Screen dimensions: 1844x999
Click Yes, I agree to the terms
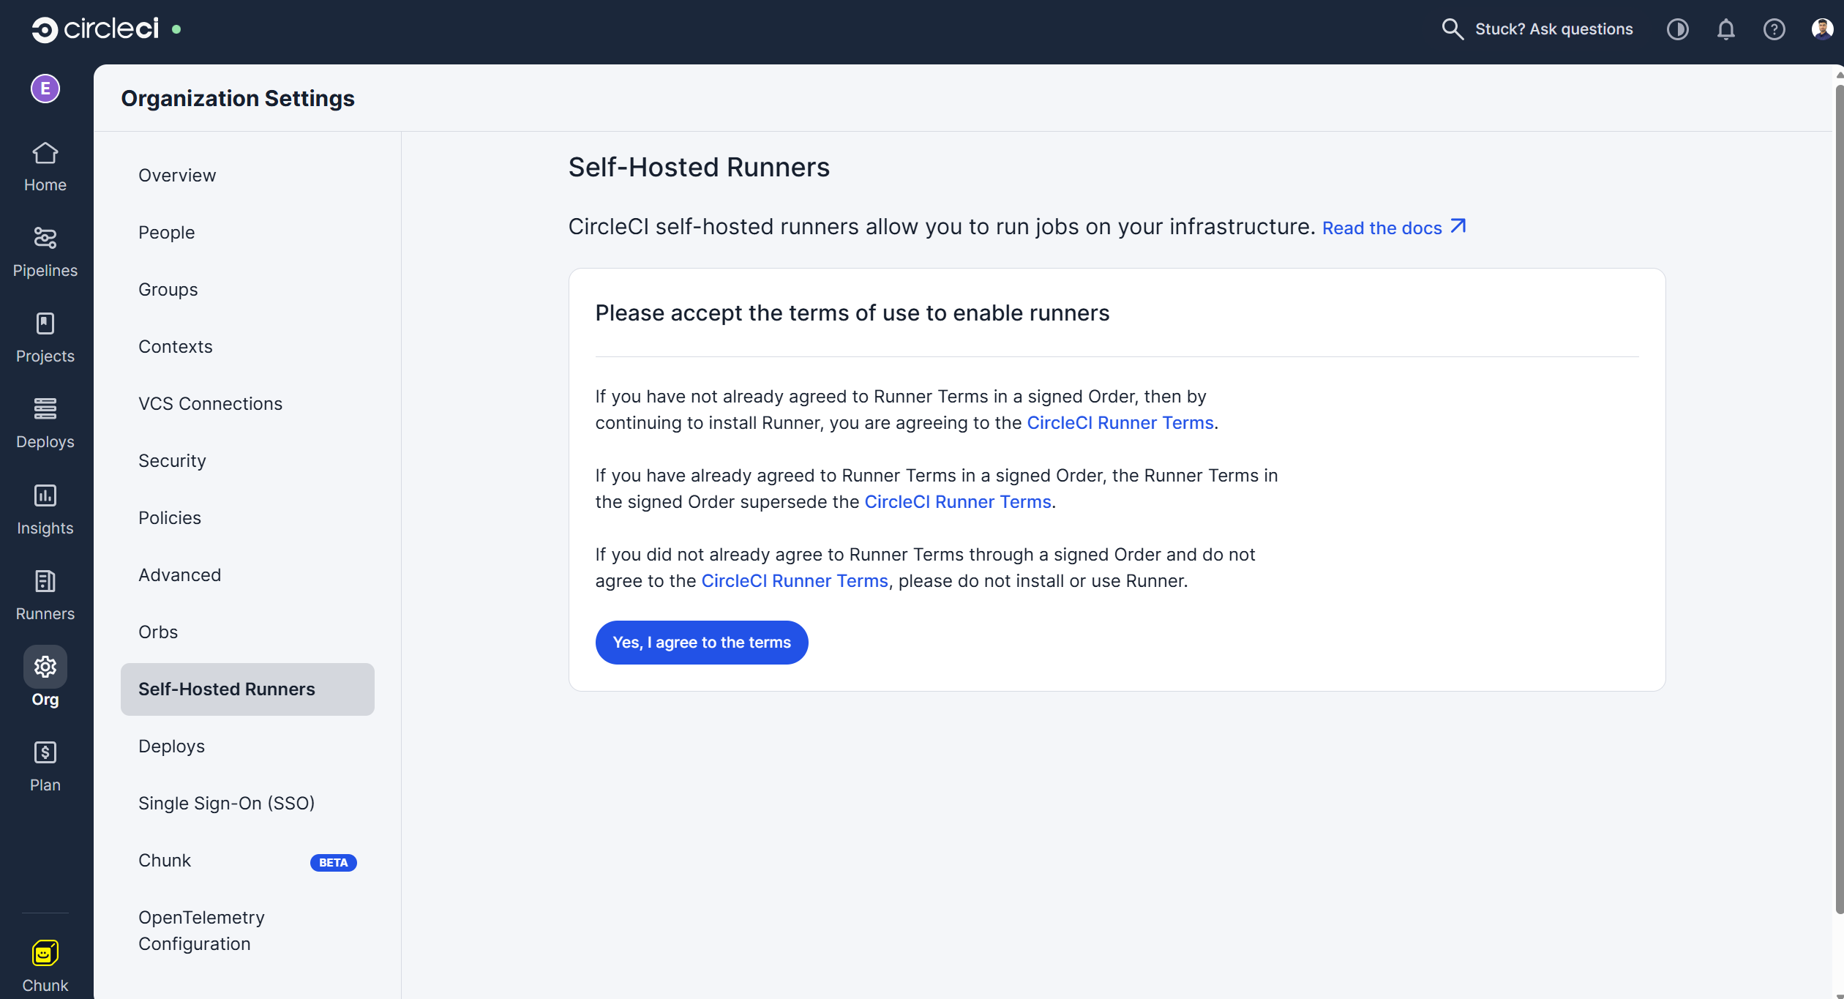tap(701, 643)
